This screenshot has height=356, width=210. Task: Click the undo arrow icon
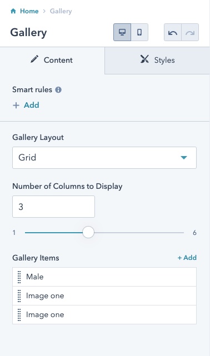coord(173,32)
